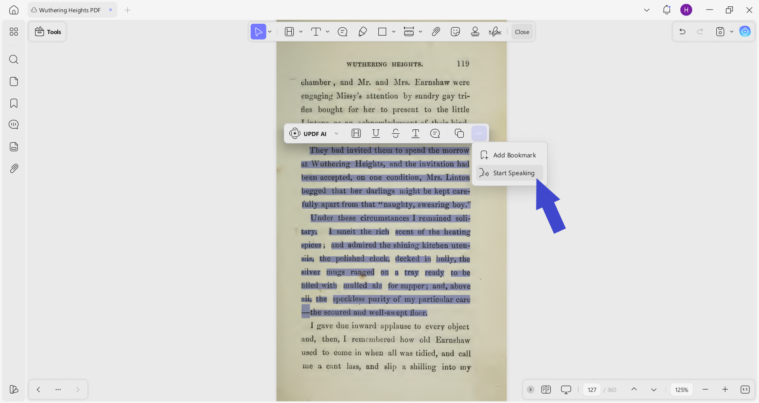
Task: Open the form fields panel icon
Action: coord(14,147)
